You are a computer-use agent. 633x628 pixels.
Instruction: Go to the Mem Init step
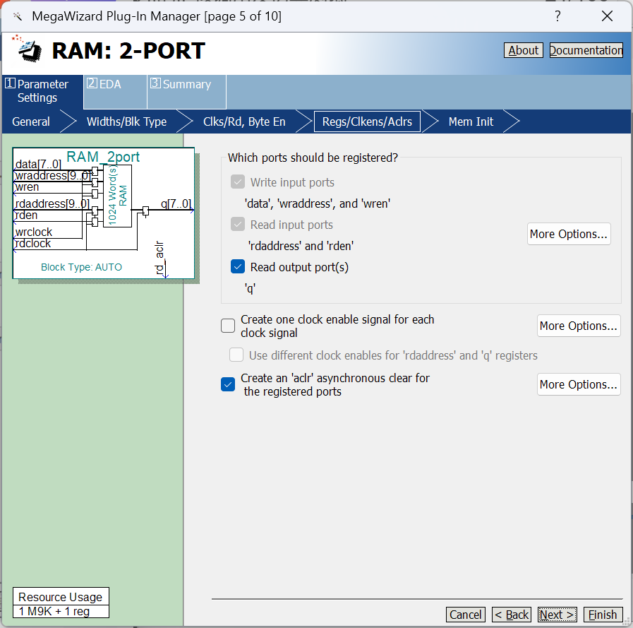471,122
